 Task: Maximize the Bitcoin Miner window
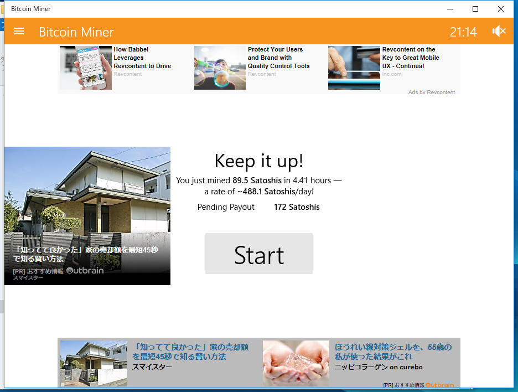475,9
